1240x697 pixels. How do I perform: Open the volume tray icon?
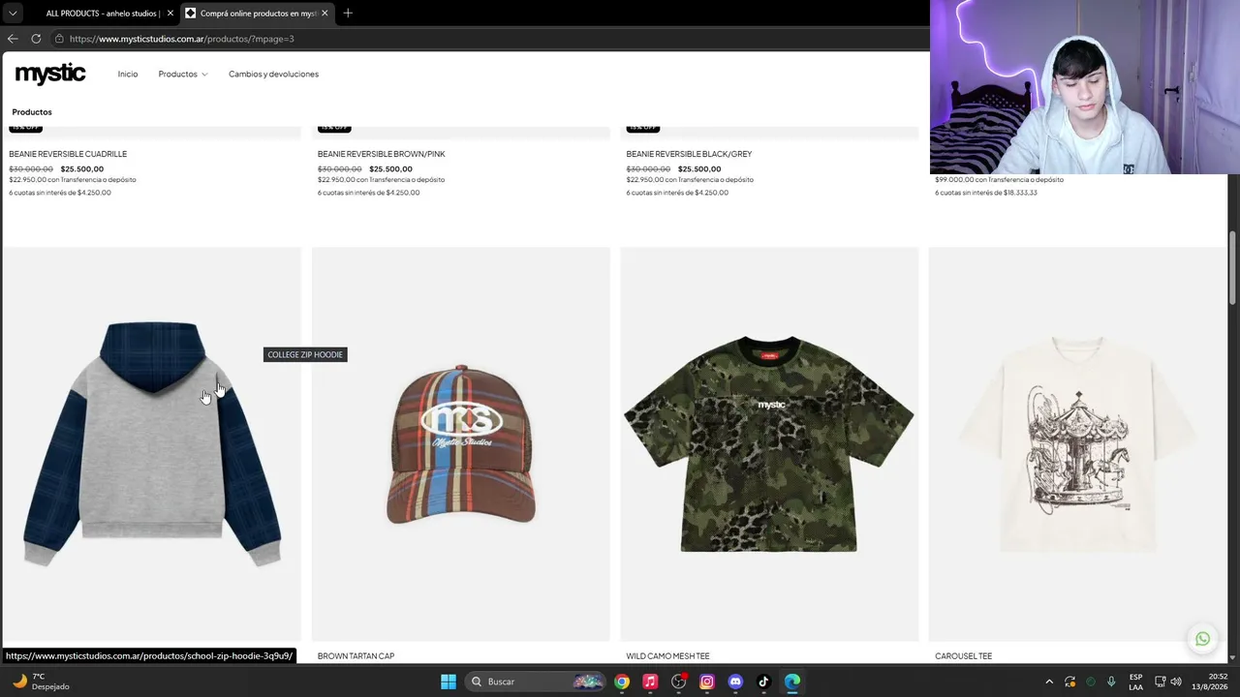click(1177, 682)
